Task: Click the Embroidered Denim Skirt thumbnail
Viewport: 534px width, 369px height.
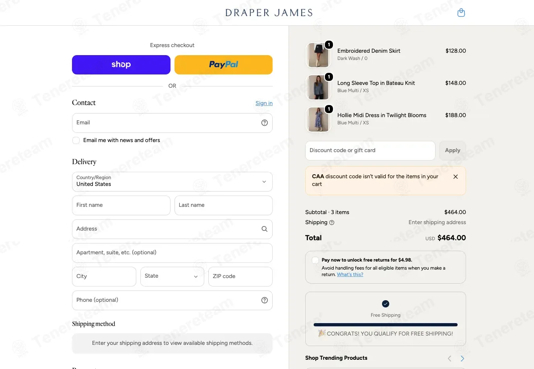Action: tap(318, 55)
